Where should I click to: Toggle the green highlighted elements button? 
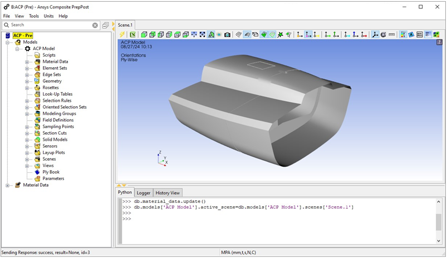pyautogui.click(x=264, y=34)
